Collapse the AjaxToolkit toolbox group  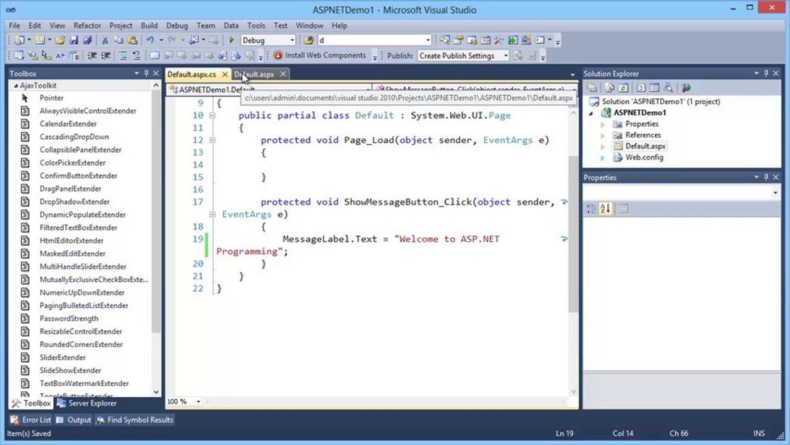15,86
